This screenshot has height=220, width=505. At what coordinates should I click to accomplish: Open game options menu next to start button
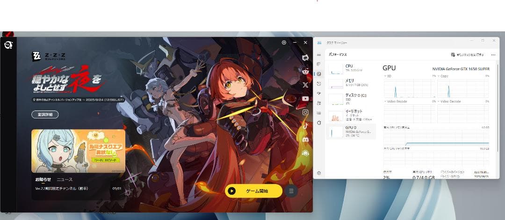tap(291, 191)
